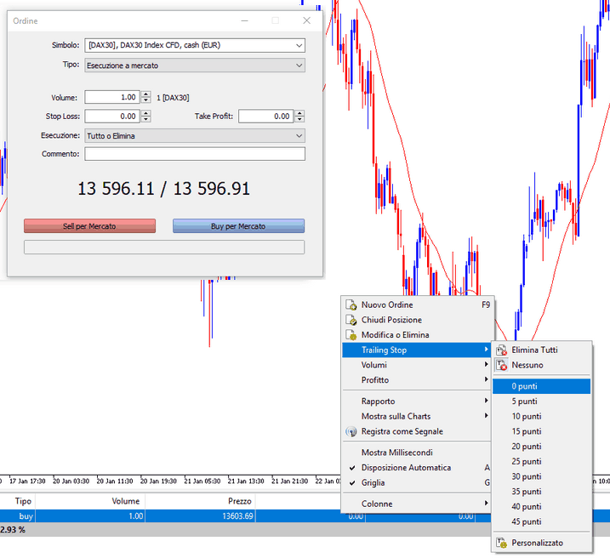
Task: Click the Elimina Tutti icon
Action: tap(501, 350)
